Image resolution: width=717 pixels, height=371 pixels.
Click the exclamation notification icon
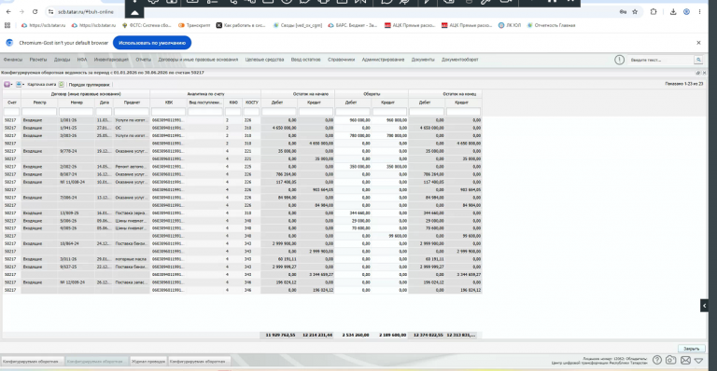(x=619, y=60)
